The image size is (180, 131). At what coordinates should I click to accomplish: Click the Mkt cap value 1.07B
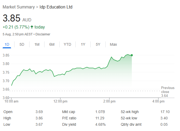100,112
